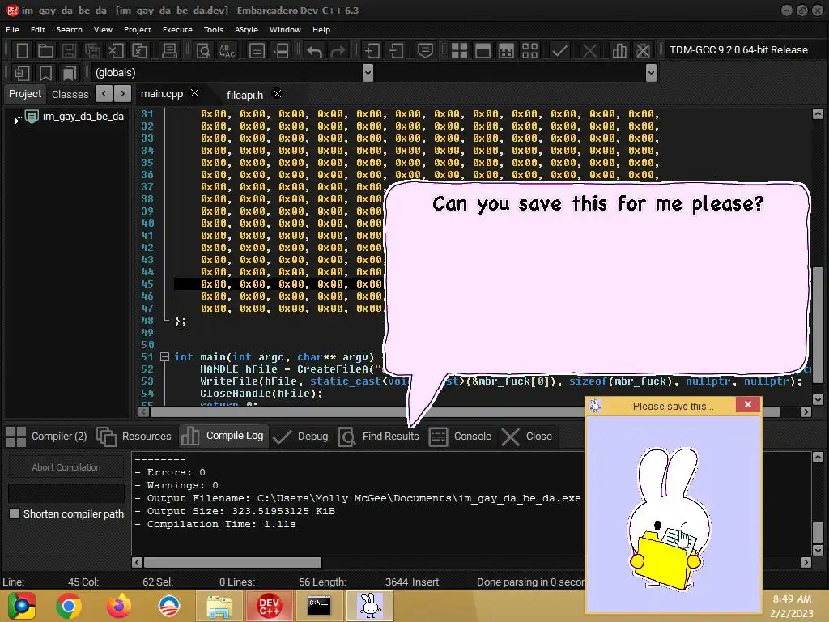This screenshot has width=829, height=622.
Task: Click the Syntax Check checkmark icon
Action: 559,51
